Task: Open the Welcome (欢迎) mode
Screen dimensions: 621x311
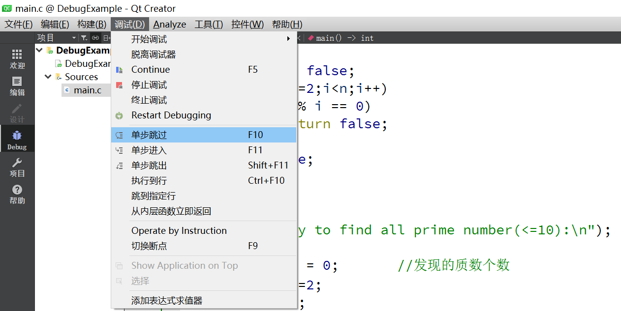Action: [x=17, y=58]
